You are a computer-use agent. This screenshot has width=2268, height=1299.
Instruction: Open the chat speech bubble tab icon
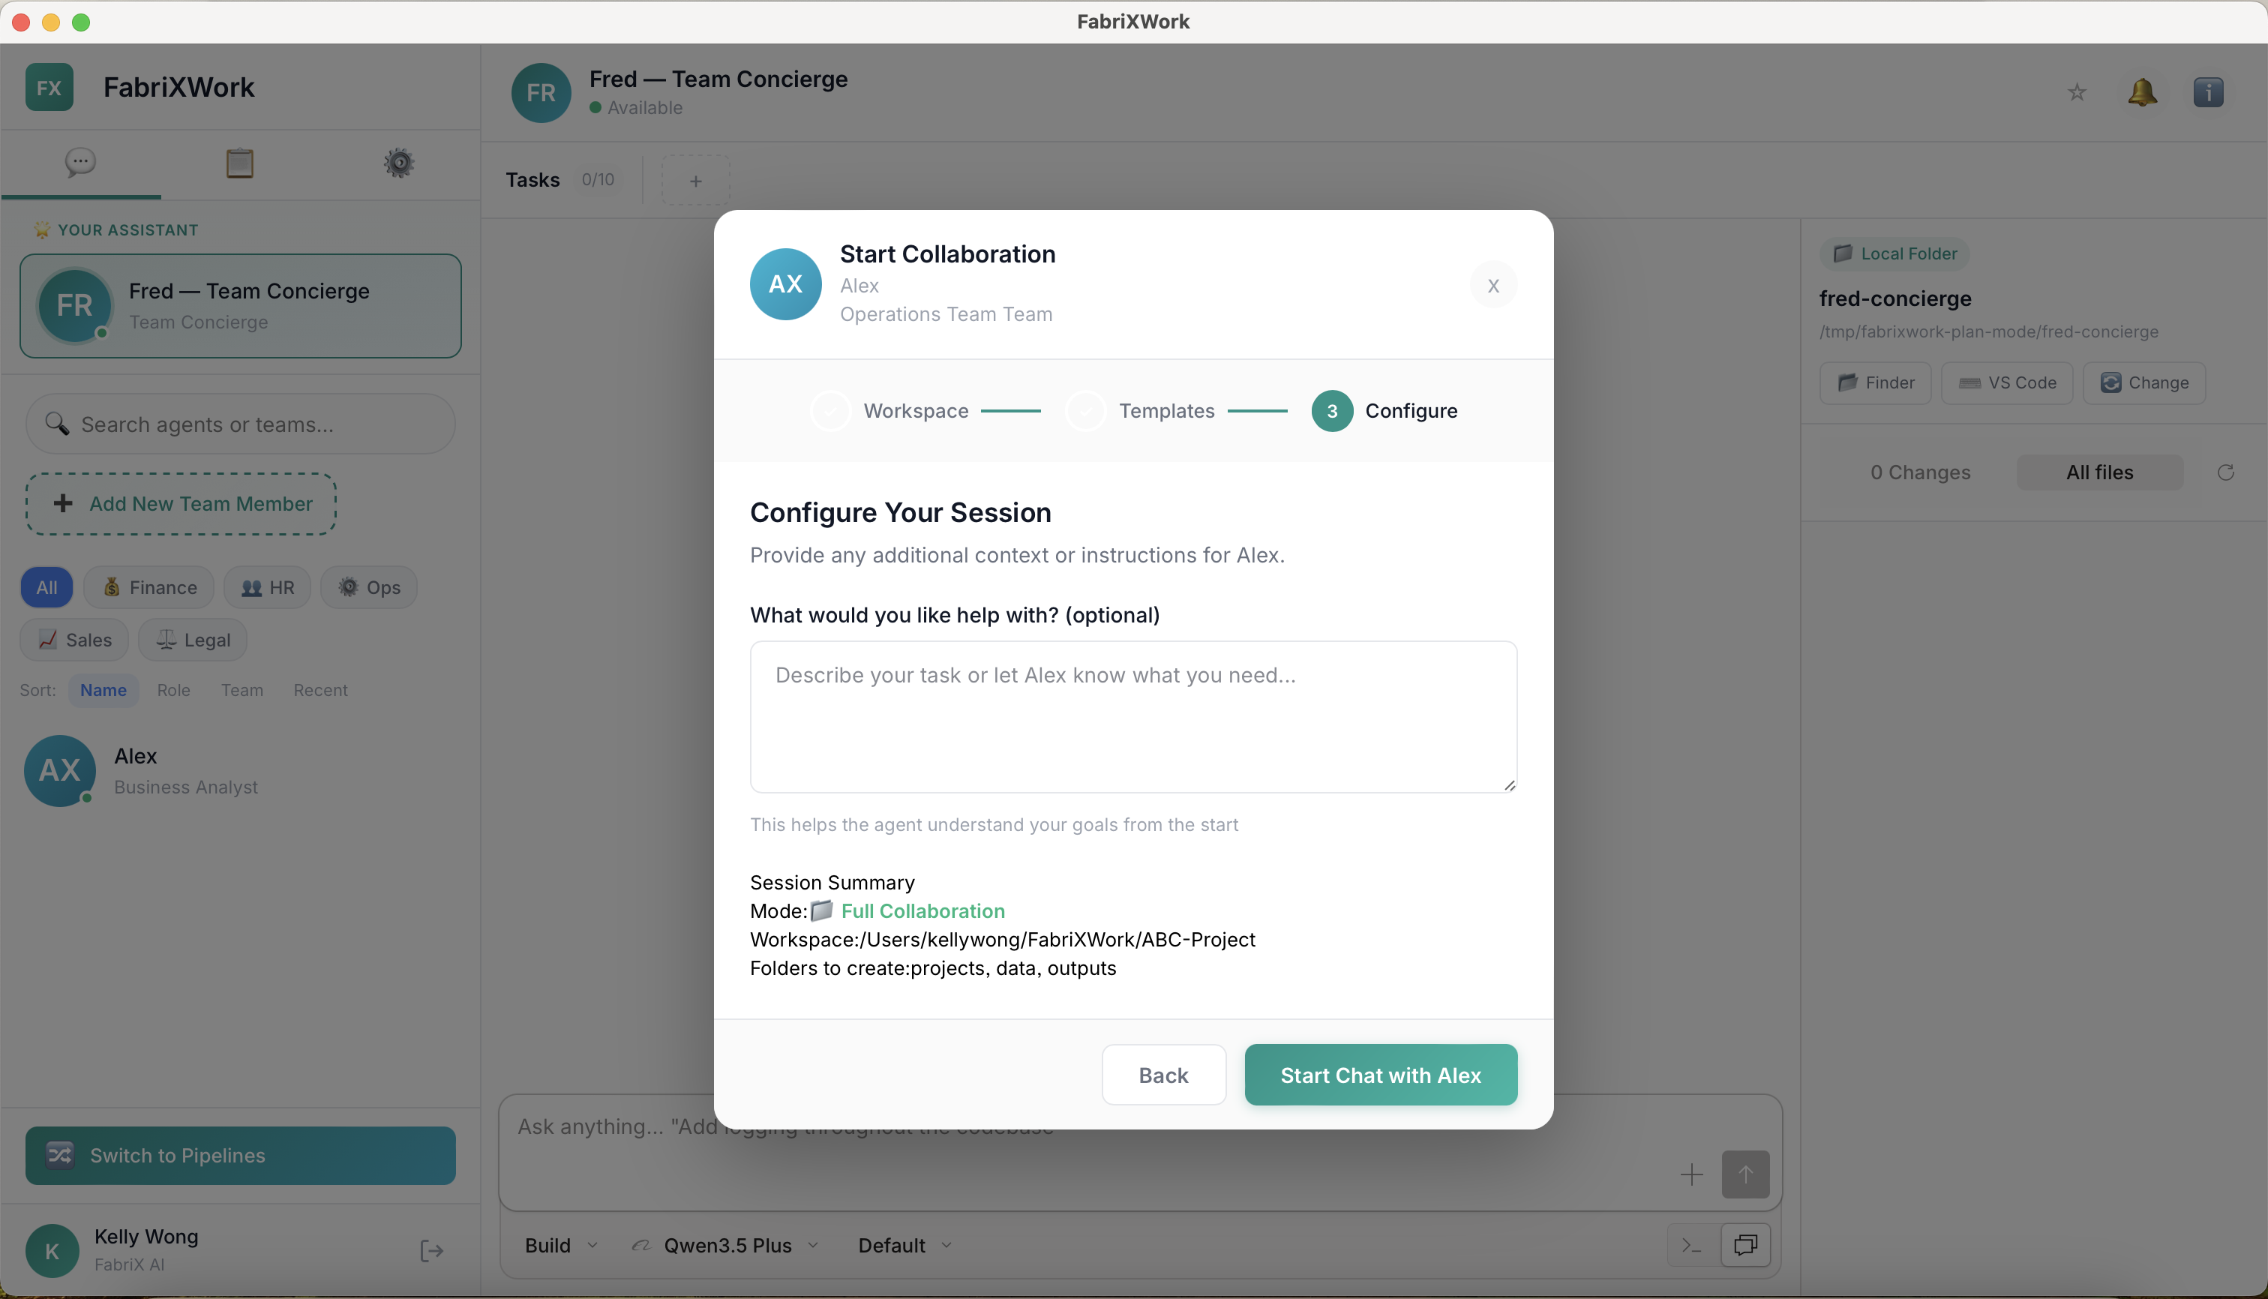tap(79, 162)
